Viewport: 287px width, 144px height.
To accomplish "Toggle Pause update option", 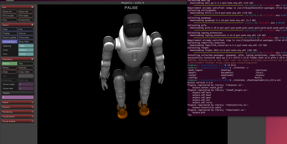I will click(10, 38).
